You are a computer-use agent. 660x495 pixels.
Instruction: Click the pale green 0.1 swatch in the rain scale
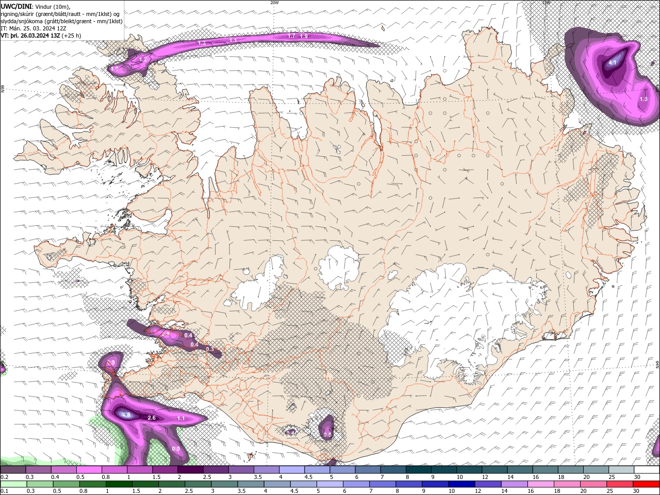click(x=13, y=484)
